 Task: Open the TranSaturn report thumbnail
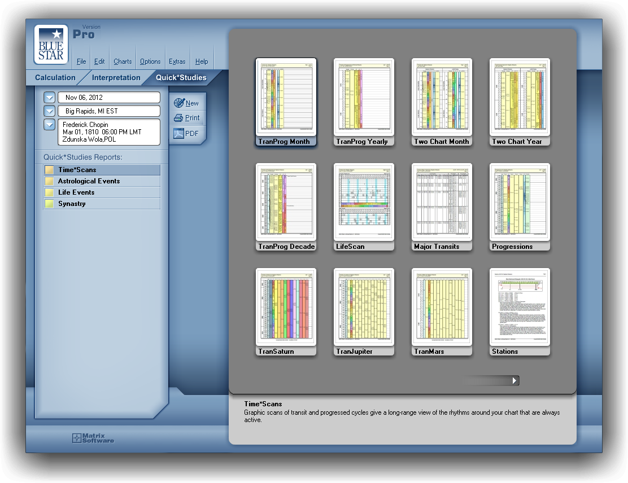tap(286, 311)
